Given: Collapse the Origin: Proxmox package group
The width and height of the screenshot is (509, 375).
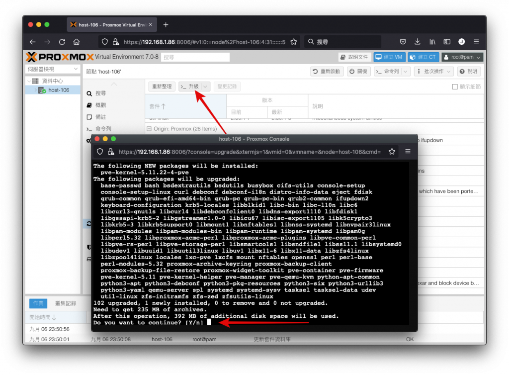Looking at the screenshot, I should point(149,129).
